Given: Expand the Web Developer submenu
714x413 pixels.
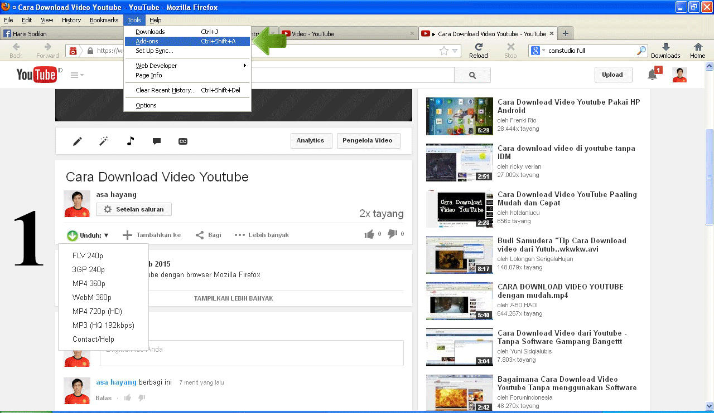Looking at the screenshot, I should pos(187,66).
